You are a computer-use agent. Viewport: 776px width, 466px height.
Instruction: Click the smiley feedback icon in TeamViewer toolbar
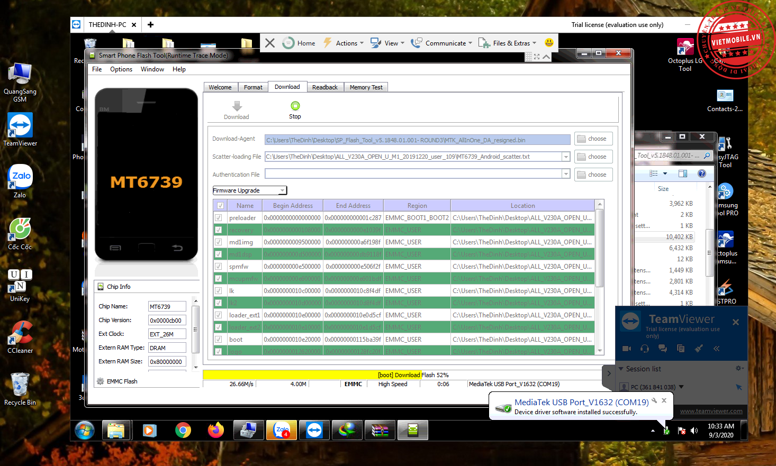pyautogui.click(x=549, y=42)
